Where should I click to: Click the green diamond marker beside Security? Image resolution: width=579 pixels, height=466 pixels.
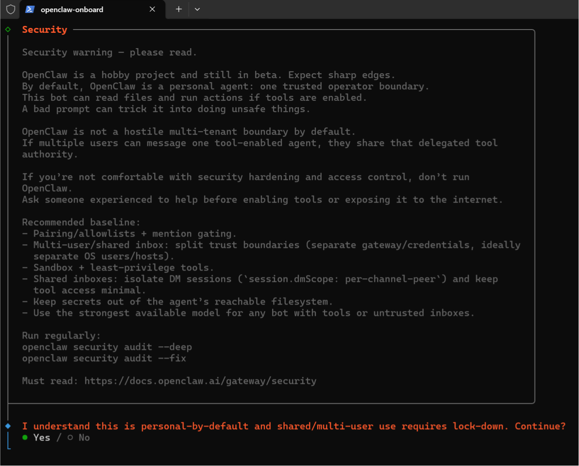(8, 30)
